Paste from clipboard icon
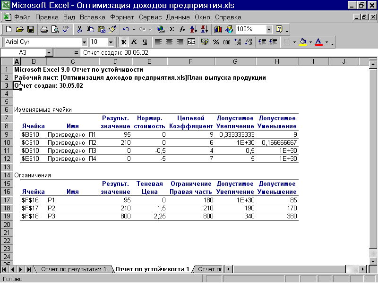The height and width of the screenshot is (283, 378). (x=102, y=29)
